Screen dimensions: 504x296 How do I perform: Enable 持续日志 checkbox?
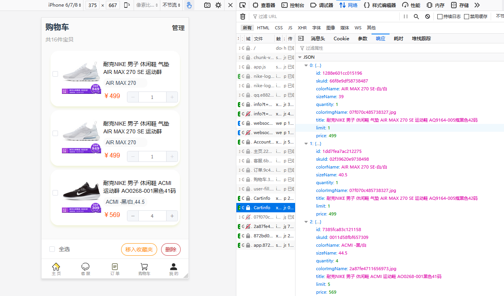[x=440, y=16]
